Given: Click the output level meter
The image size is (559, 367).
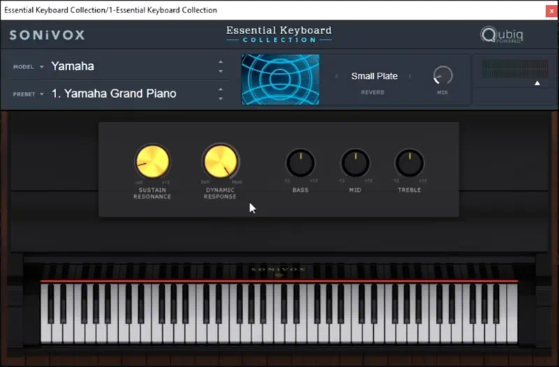Looking at the screenshot, I should [x=515, y=68].
